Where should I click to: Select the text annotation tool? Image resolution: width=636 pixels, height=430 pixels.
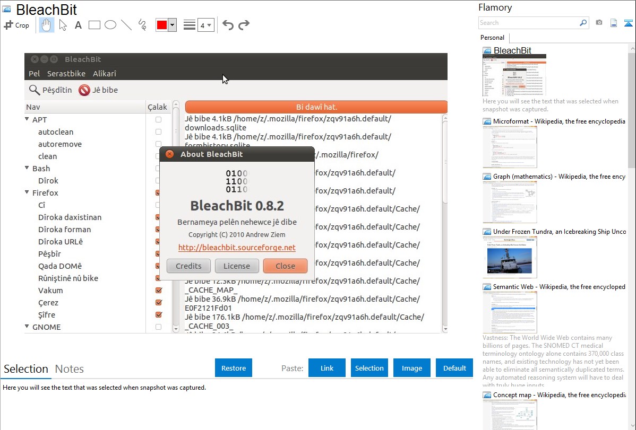pyautogui.click(x=78, y=25)
